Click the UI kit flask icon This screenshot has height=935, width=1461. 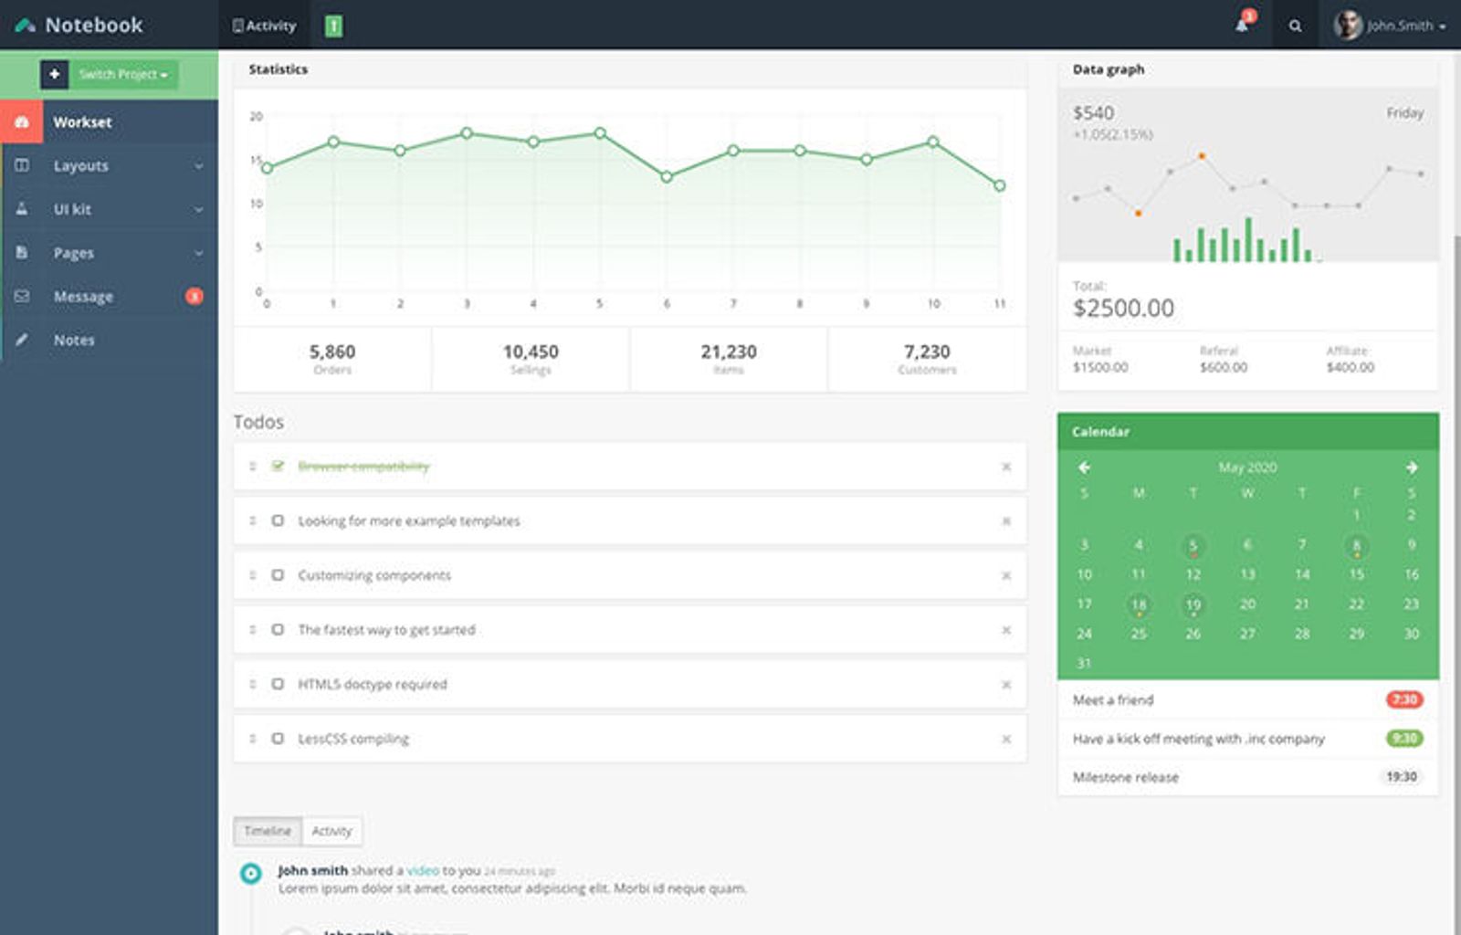22,209
